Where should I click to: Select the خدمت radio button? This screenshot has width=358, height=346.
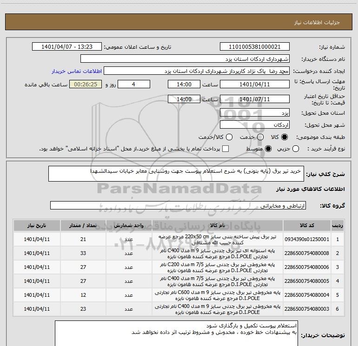pyautogui.click(x=260, y=137)
